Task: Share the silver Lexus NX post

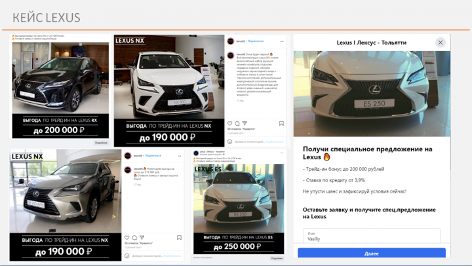Action: tap(142, 238)
